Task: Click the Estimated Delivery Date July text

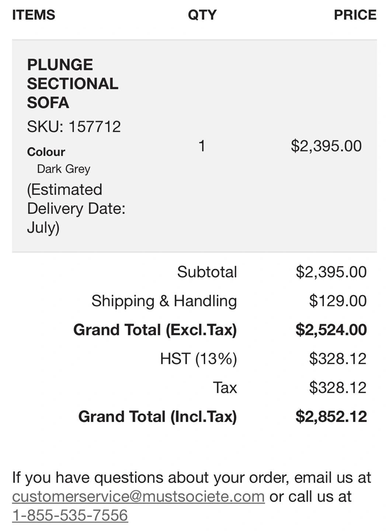Action: coord(76,208)
